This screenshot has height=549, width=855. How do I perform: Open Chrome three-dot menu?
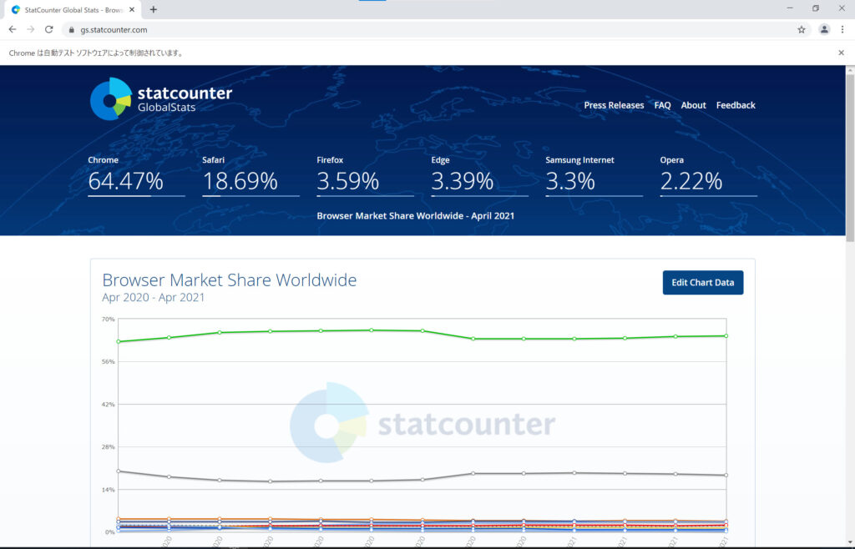pos(842,29)
